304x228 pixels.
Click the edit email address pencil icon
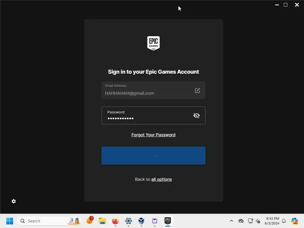click(197, 90)
